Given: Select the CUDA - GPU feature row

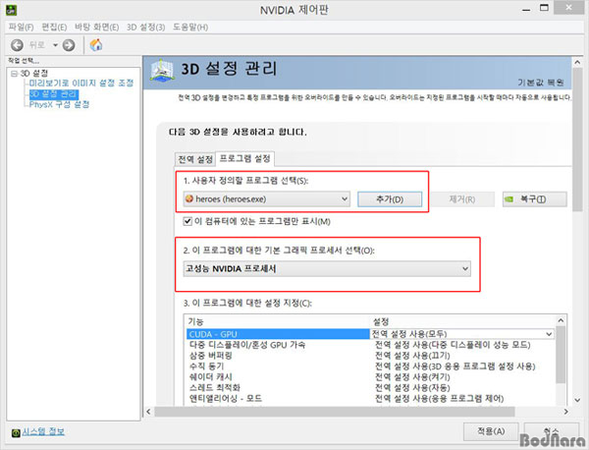Looking at the screenshot, I should (278, 334).
